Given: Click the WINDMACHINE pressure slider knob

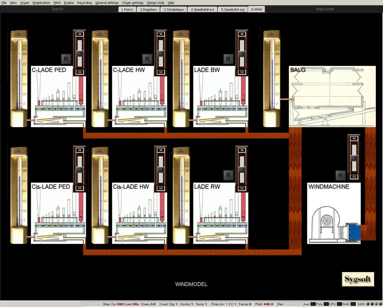Looking at the screenshot, I should [354, 158].
